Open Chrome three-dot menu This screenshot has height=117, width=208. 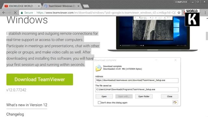205,13
